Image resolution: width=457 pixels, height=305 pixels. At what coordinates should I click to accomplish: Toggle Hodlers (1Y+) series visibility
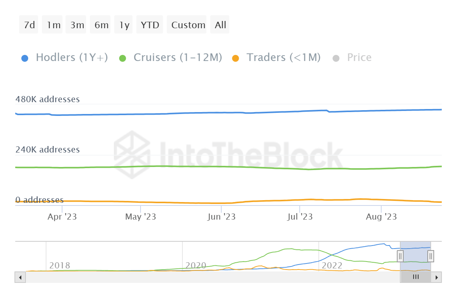[x=72, y=58]
